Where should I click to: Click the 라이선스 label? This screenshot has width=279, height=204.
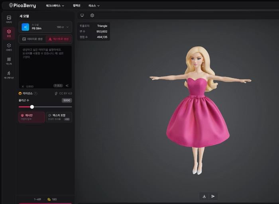pos(28,93)
